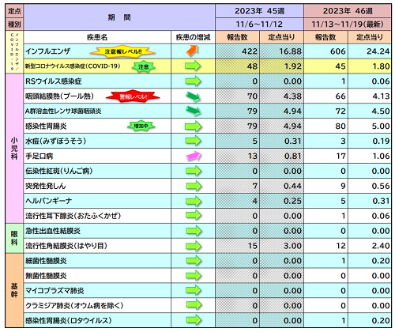Image resolution: width=395 pixels, height=332 pixels.
Task: Click the yellow 注意報レベル!! burst badge
Action: [122, 51]
